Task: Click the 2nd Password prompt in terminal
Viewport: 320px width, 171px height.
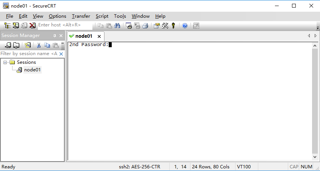Action: [89, 45]
